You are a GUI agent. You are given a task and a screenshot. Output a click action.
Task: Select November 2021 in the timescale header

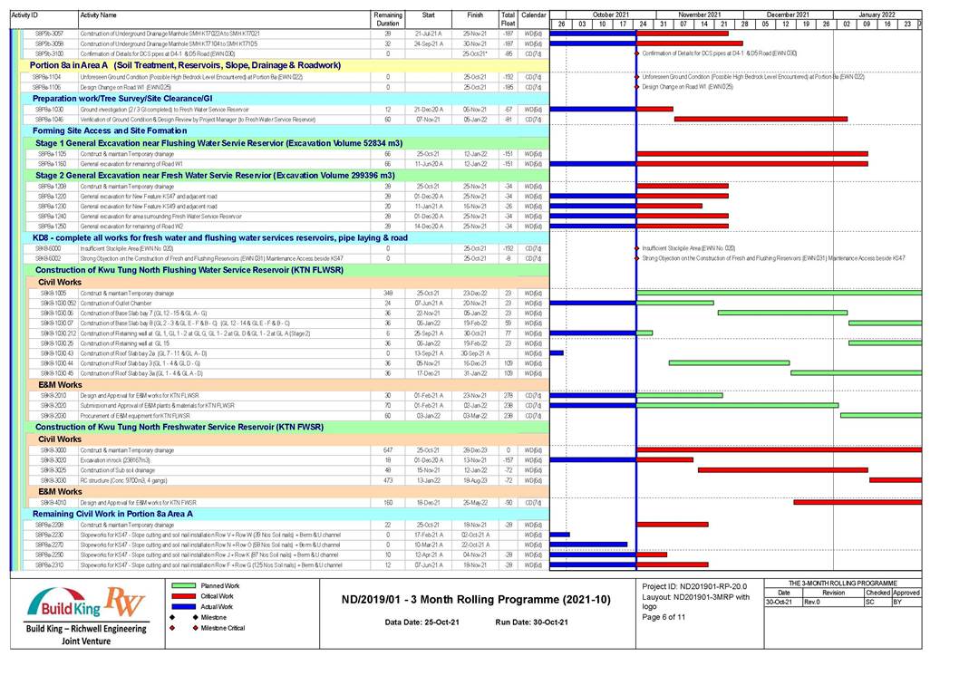coord(700,14)
